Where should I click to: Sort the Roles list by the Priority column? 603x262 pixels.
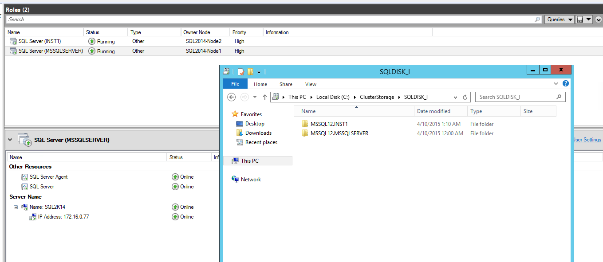(x=247, y=32)
